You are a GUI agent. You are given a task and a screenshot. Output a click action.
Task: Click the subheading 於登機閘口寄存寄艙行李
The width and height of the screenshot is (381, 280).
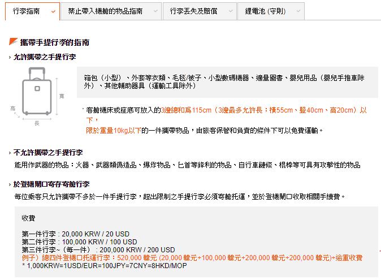pos(51,184)
